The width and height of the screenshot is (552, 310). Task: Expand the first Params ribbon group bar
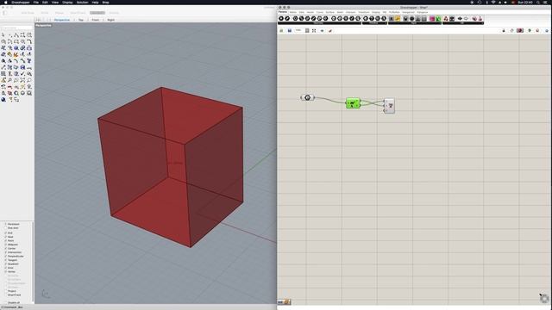pyautogui.click(x=319, y=23)
